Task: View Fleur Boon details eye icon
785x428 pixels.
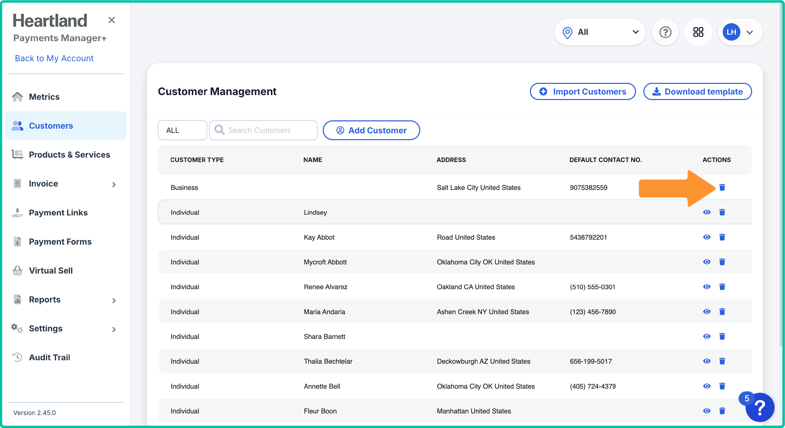Action: (707, 411)
